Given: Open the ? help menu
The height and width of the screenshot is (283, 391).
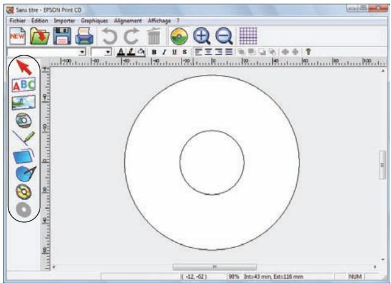Looking at the screenshot, I should click(x=178, y=21).
